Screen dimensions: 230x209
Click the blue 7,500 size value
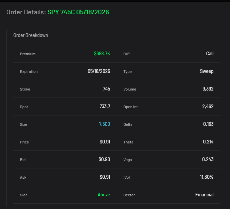coord(105,124)
